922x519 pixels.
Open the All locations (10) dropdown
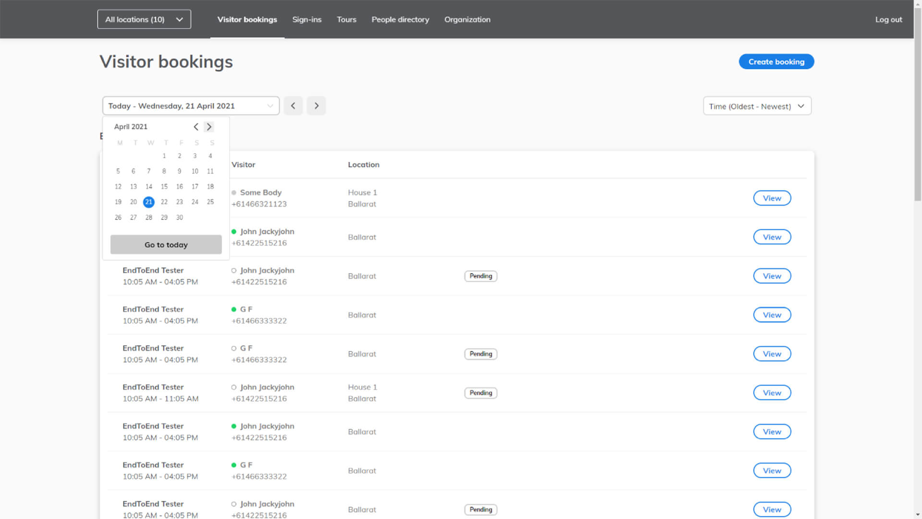point(144,19)
